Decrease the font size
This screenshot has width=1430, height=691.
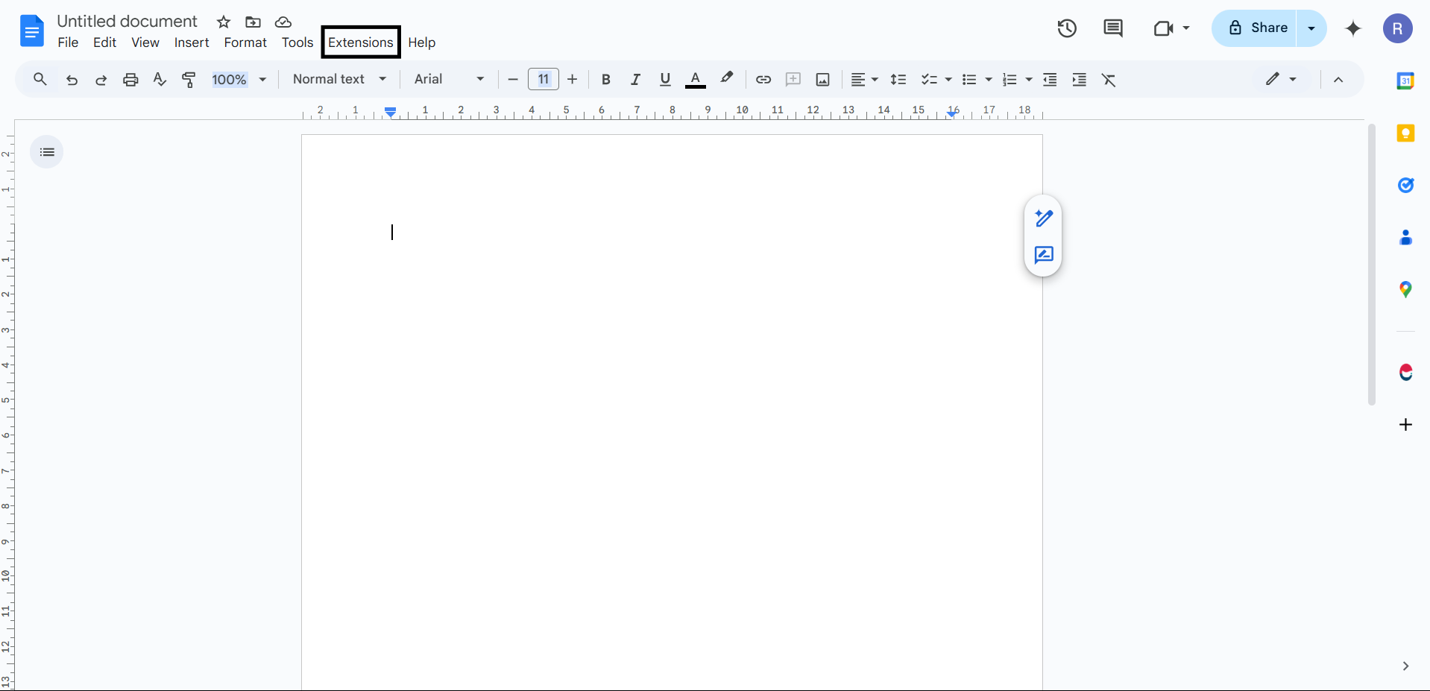tap(513, 79)
